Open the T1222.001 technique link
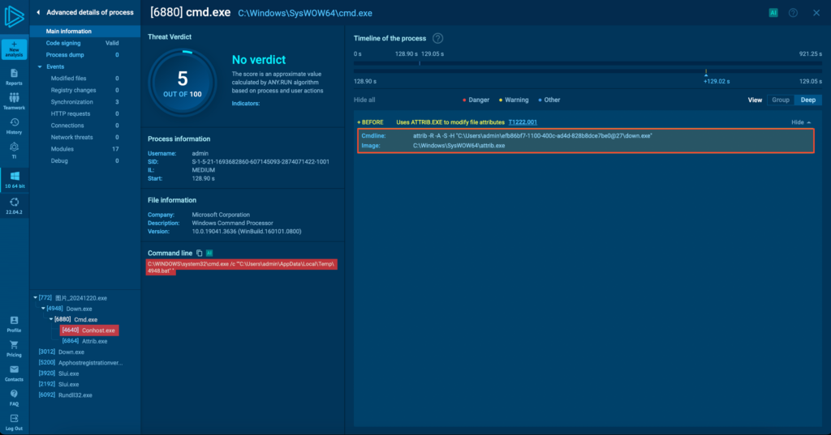Screen dimensions: 831x435 tap(522, 122)
